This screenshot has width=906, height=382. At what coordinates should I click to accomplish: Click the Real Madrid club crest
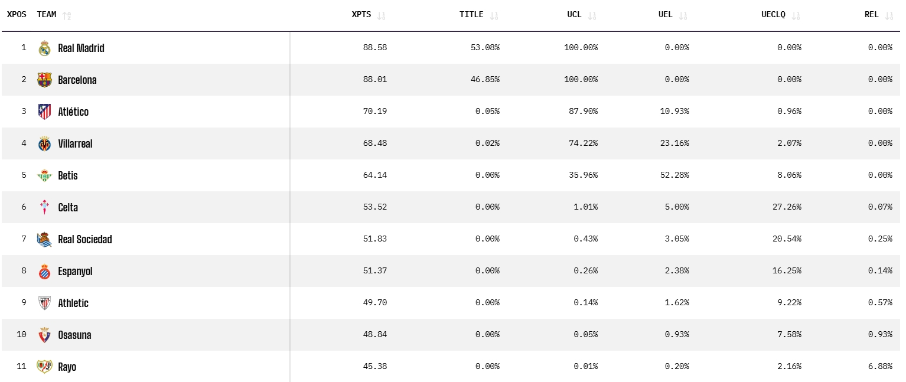click(x=44, y=48)
